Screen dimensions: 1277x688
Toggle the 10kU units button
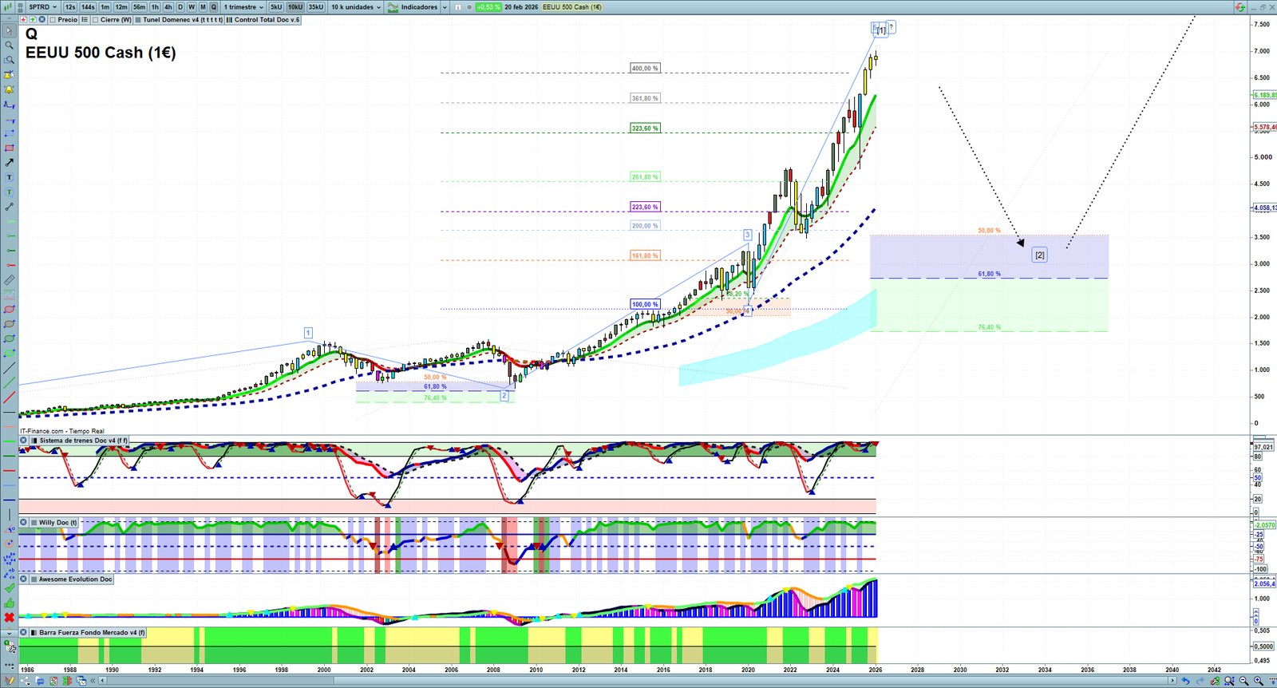[295, 7]
